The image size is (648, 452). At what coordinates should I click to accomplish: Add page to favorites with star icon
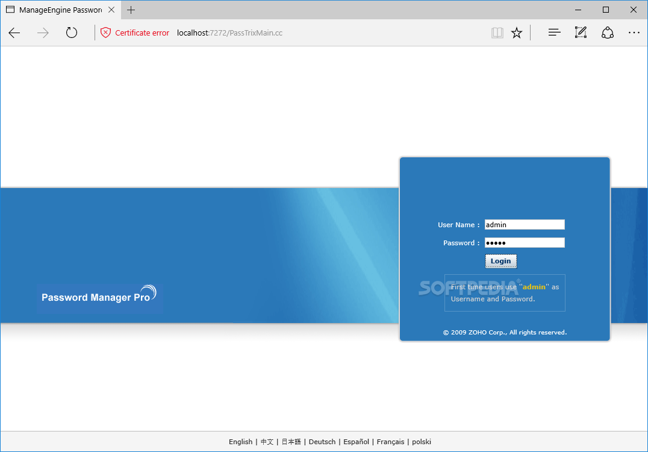click(x=517, y=33)
